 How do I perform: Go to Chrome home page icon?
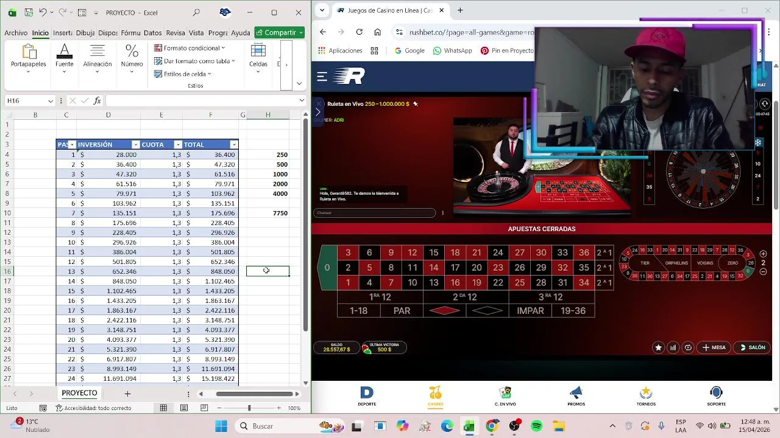click(x=377, y=32)
